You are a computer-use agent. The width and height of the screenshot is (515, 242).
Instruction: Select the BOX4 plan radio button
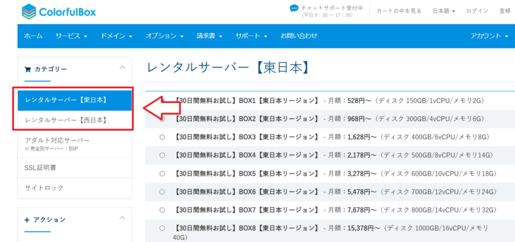pos(162,155)
